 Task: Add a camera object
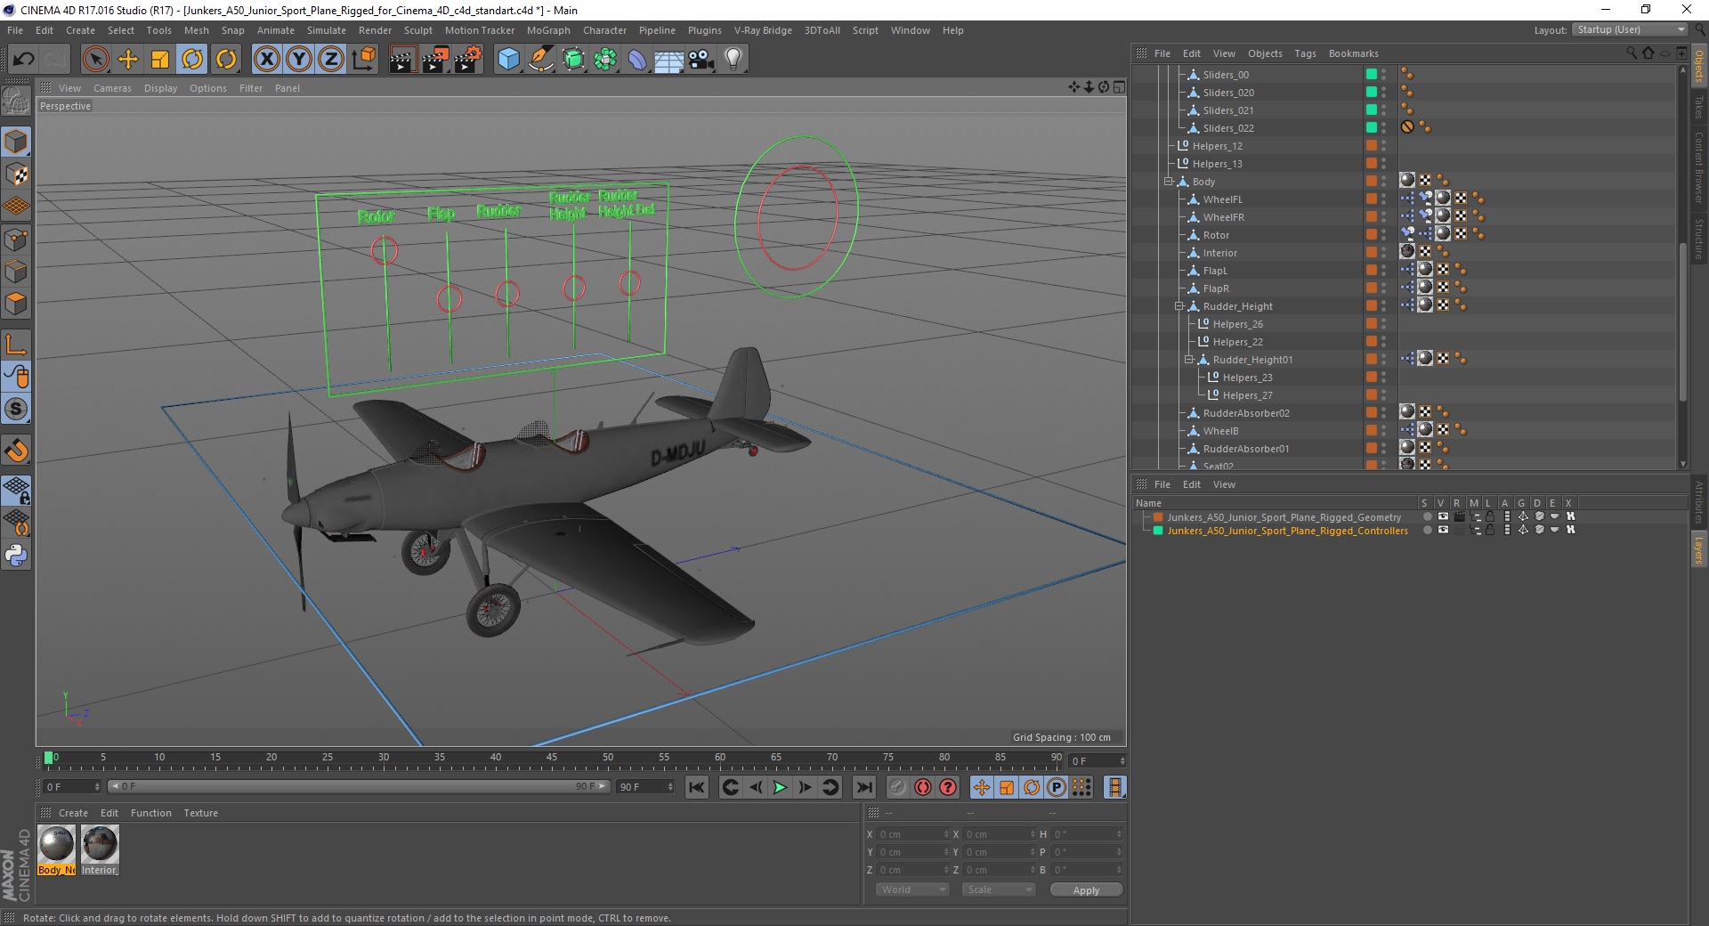[701, 60]
